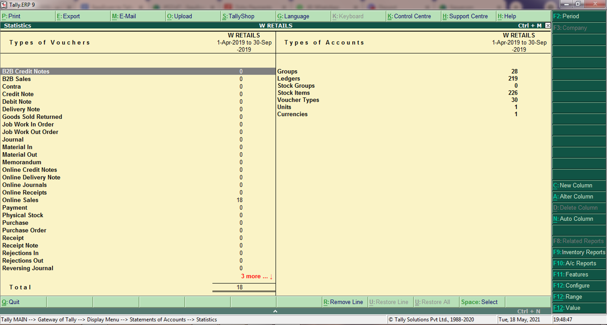This screenshot has width=607, height=325.
Task: Select the Rejections In row
Action: coord(138,253)
